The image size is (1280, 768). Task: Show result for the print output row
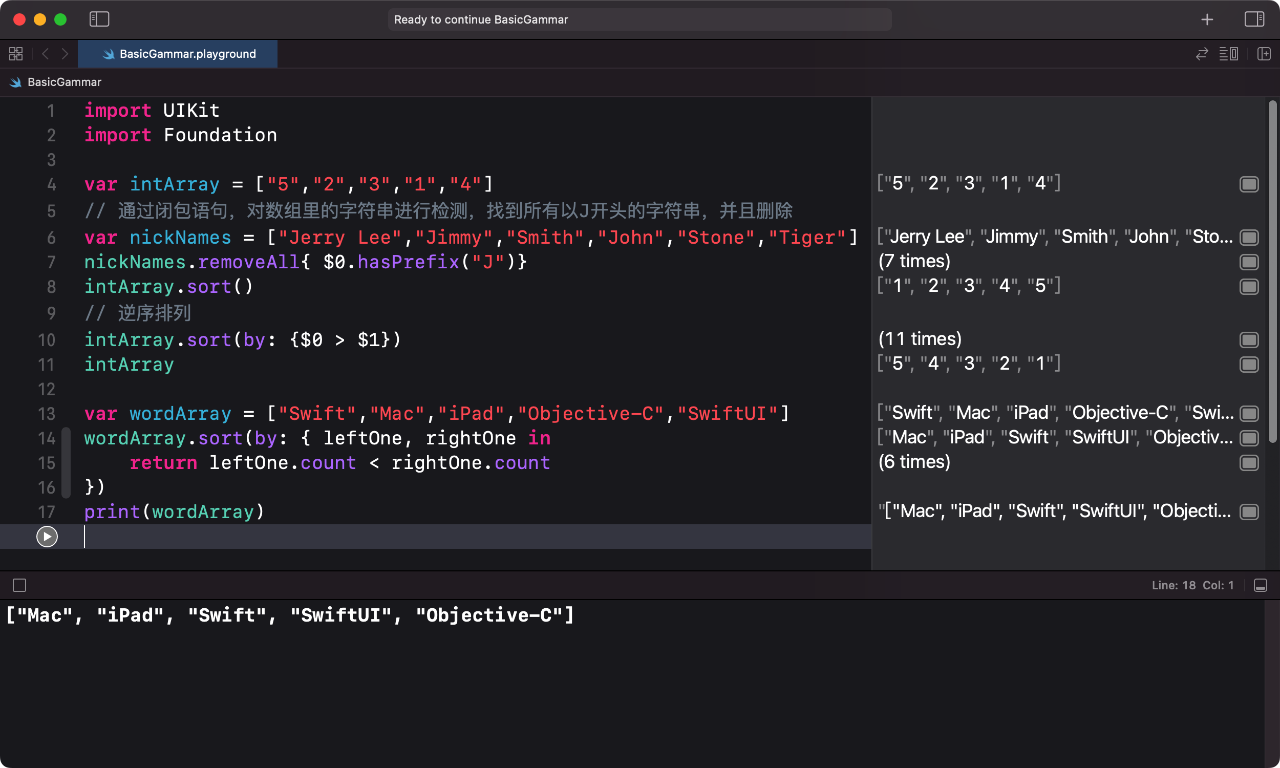point(1249,512)
